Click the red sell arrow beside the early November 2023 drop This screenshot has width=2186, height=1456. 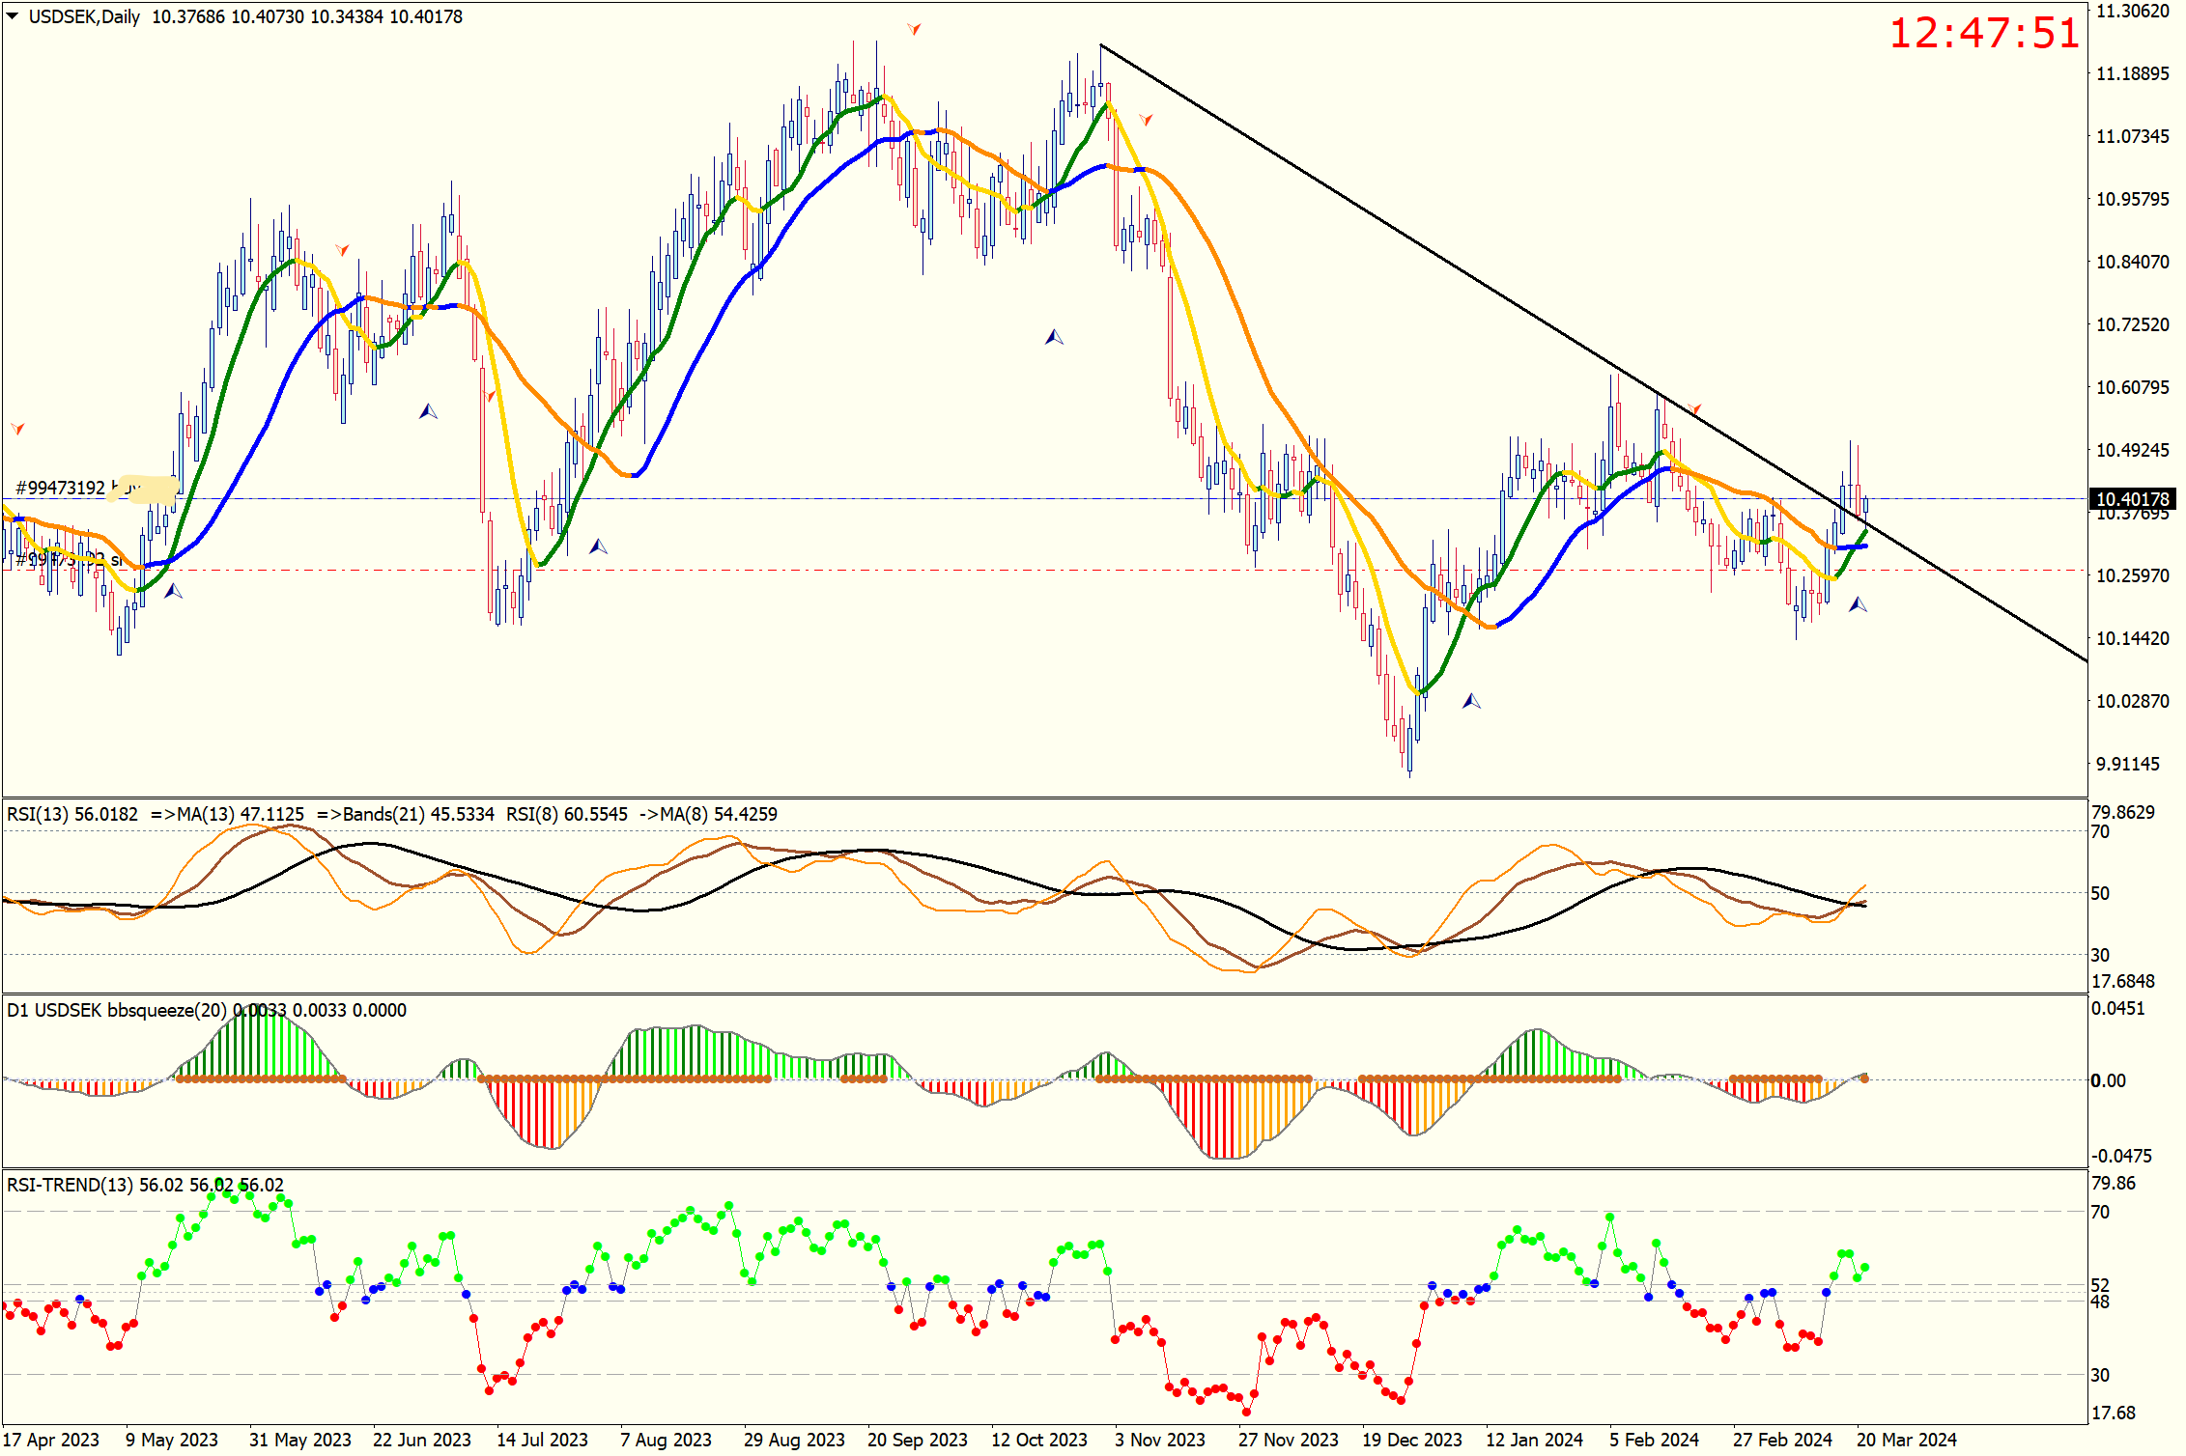[x=1146, y=120]
